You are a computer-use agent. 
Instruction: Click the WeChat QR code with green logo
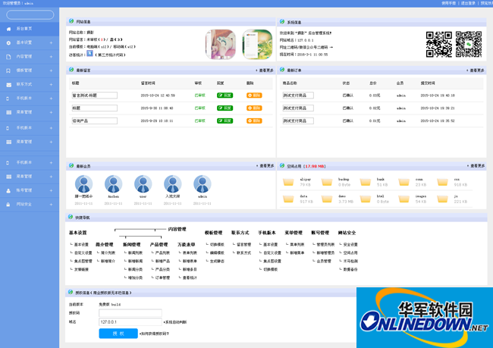469,44
